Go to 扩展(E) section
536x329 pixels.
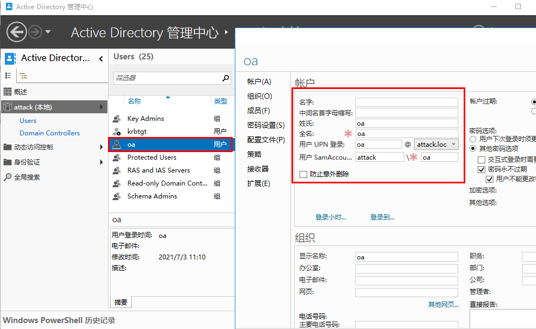click(259, 183)
